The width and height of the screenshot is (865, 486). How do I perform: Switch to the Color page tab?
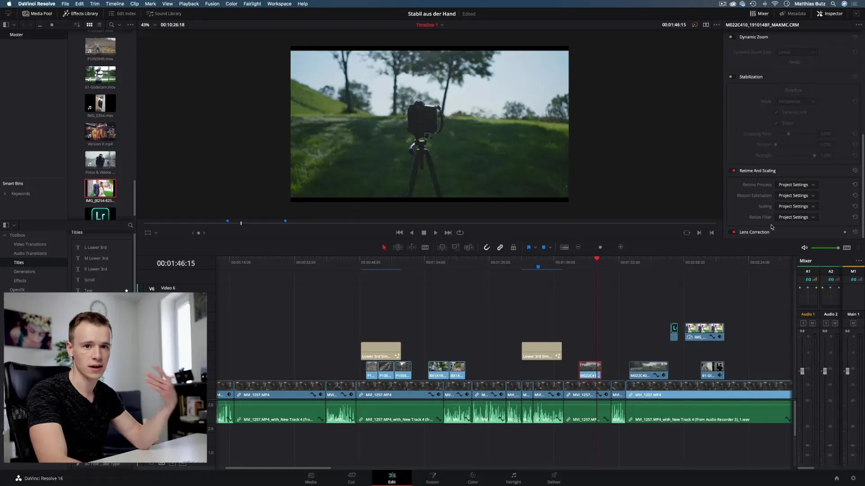click(x=473, y=478)
